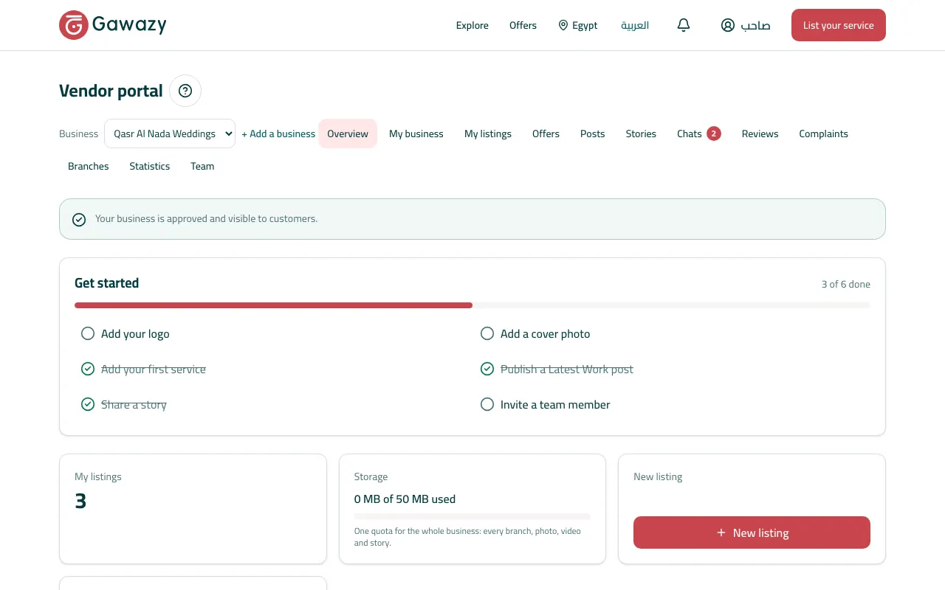Open the Vendor portal help icon
Image resolution: width=945 pixels, height=590 pixels.
(185, 91)
